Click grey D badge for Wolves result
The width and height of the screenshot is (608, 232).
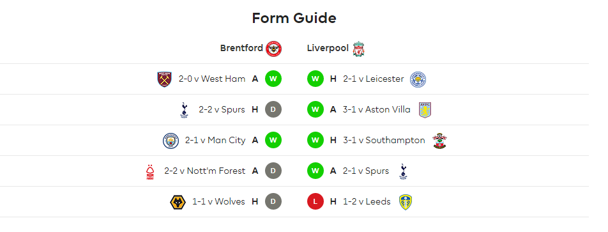coord(273,202)
